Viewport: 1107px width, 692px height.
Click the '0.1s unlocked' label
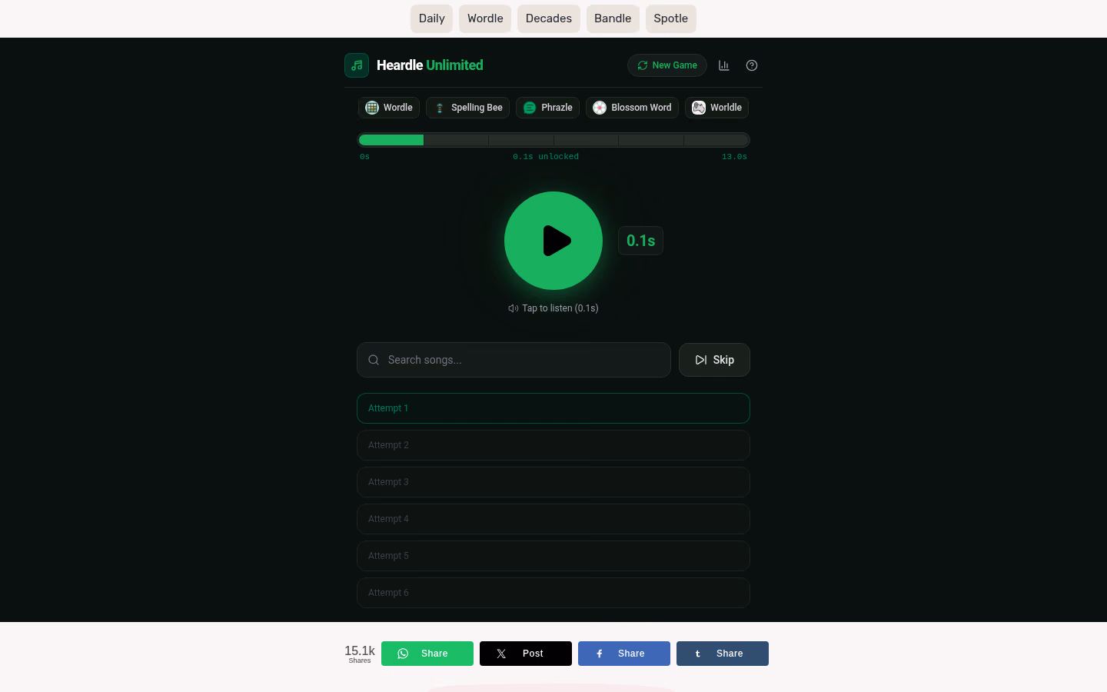546,157
